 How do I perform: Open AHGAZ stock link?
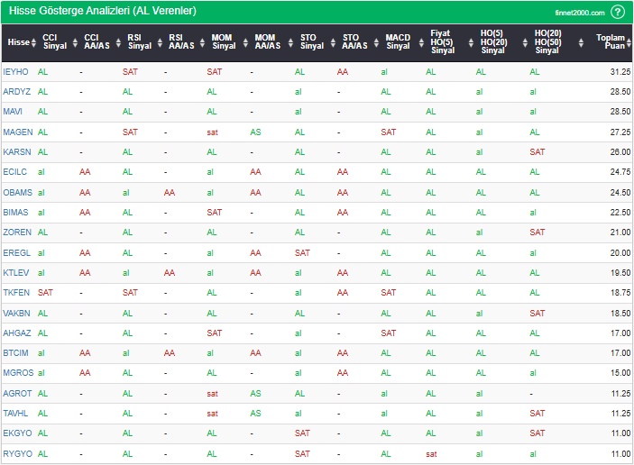click(17, 333)
